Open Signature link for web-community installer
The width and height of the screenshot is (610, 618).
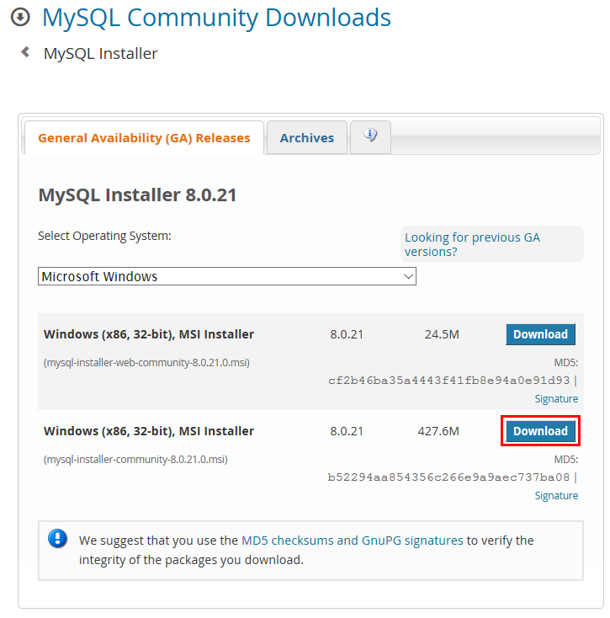point(556,399)
